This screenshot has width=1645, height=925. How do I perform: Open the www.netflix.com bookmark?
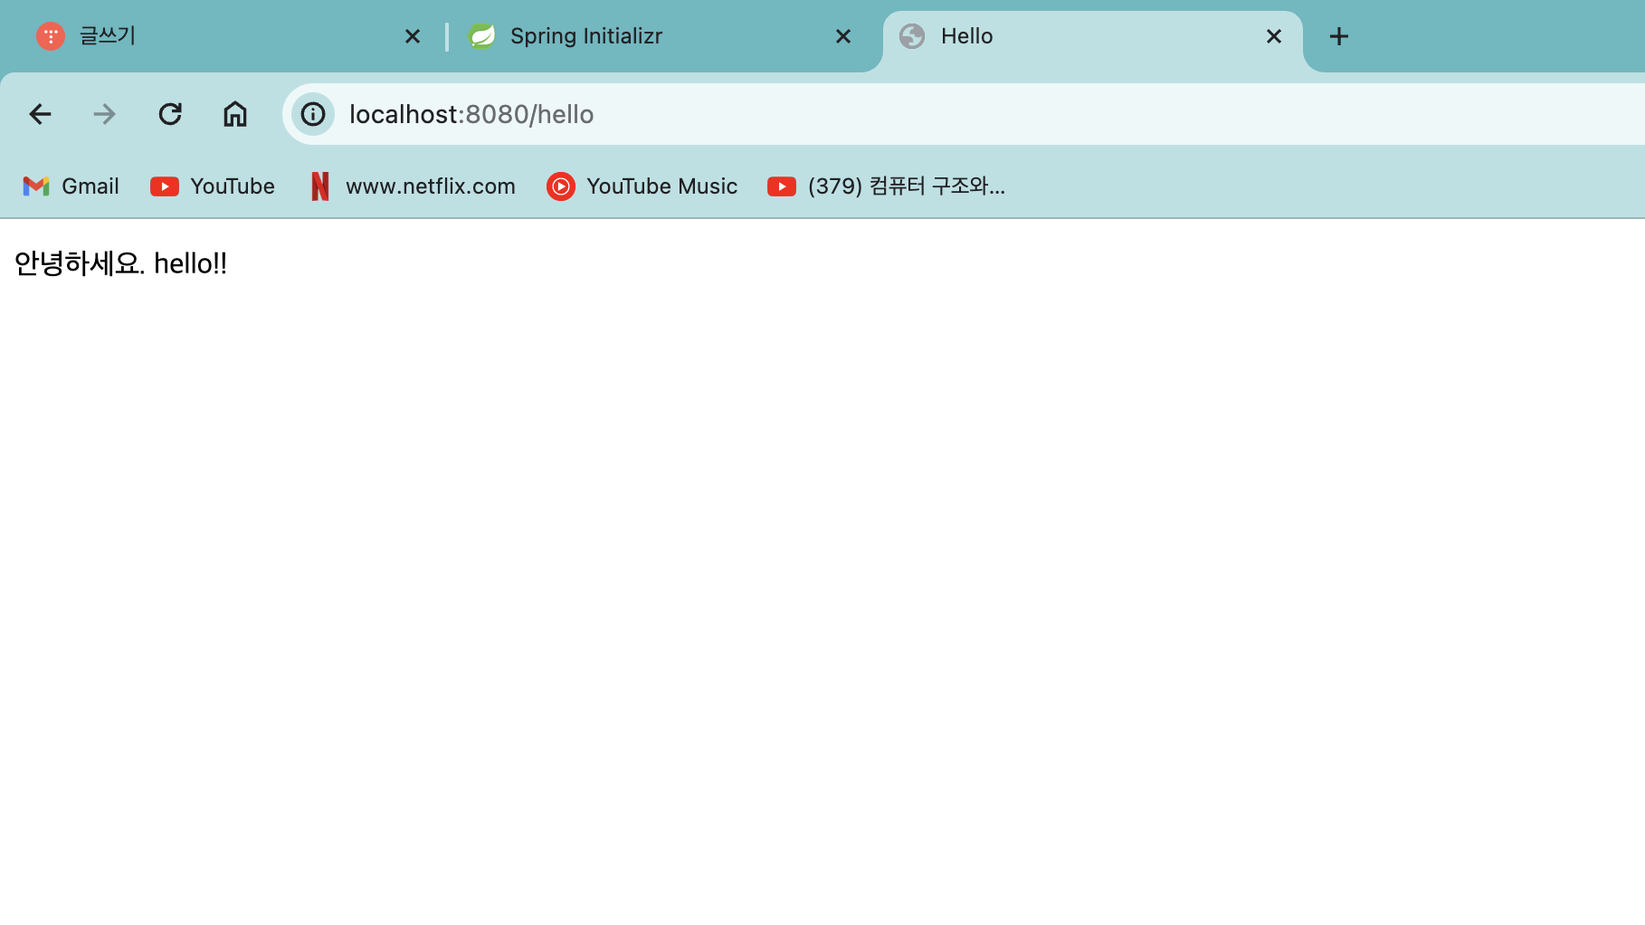point(413,186)
